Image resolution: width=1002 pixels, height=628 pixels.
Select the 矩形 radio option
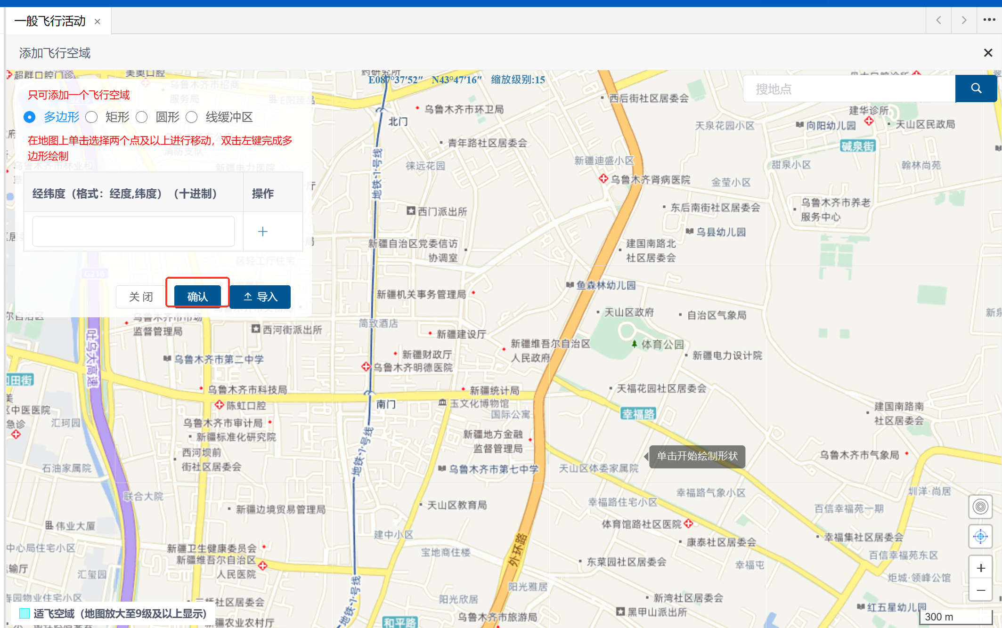(91, 117)
